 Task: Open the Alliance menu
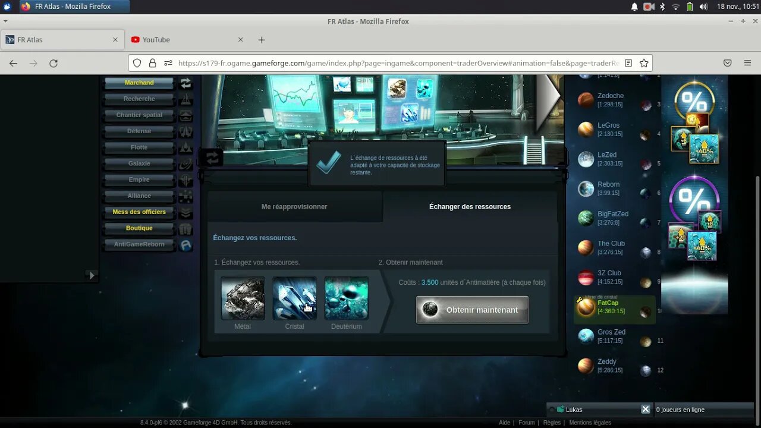tap(139, 196)
